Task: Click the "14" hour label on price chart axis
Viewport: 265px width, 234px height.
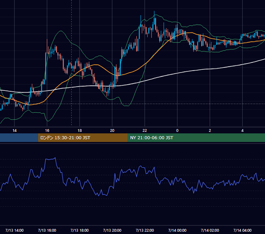Action: tap(14, 131)
